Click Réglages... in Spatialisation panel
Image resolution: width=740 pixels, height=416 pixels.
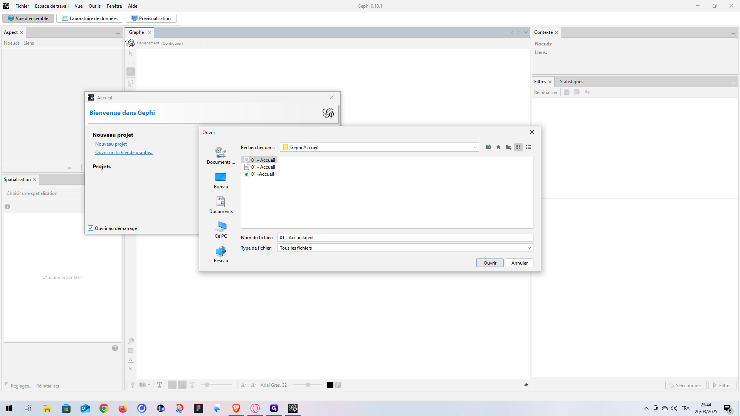click(21, 386)
